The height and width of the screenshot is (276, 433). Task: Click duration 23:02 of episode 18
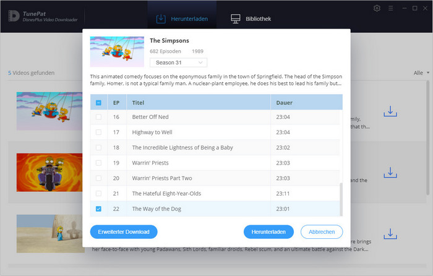[283, 147]
